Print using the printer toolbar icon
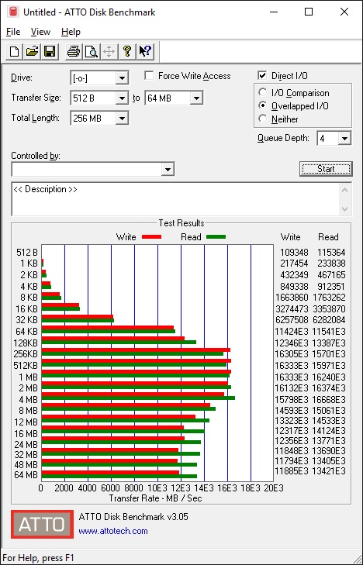Viewport: 363px width, 565px height. coord(74,51)
